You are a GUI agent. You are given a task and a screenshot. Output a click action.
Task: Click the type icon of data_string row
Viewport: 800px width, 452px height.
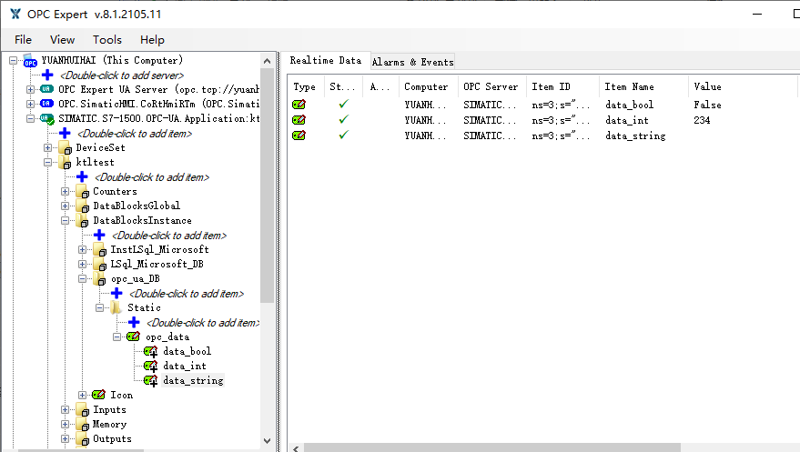pos(299,136)
